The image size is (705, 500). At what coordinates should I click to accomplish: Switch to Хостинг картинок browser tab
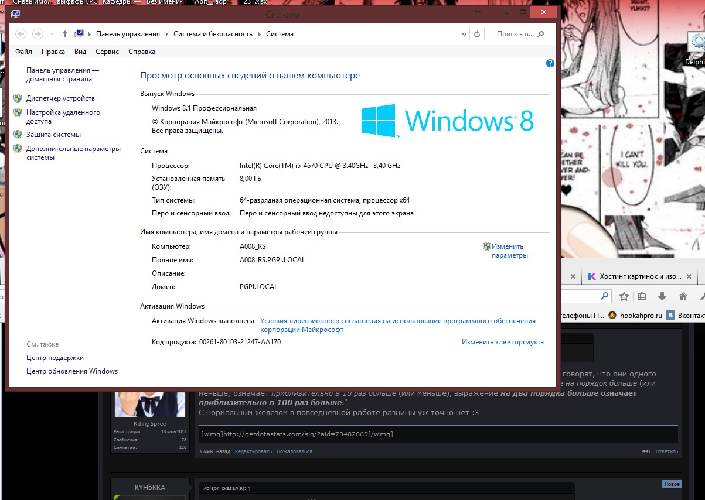(635, 276)
